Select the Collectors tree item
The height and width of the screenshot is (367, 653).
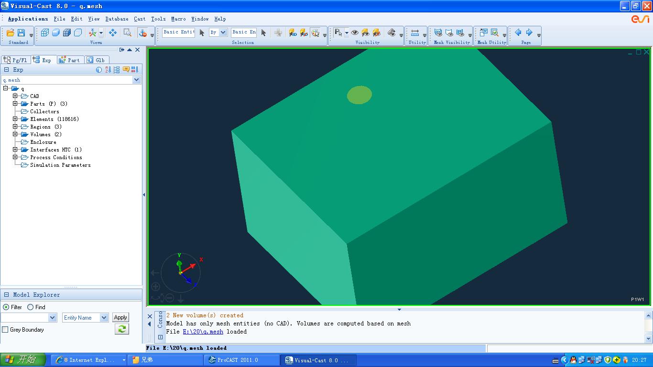(x=44, y=111)
